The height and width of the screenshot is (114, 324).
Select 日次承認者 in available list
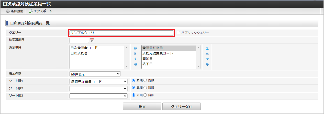[x=97, y=53]
